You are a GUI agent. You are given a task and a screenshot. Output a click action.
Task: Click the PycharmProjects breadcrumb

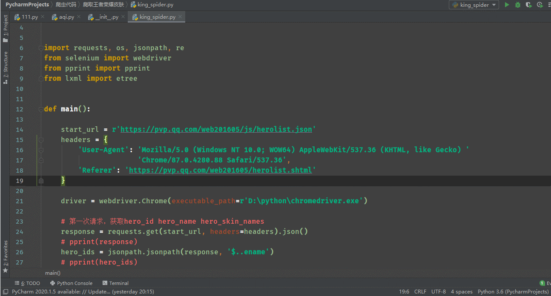click(x=27, y=5)
